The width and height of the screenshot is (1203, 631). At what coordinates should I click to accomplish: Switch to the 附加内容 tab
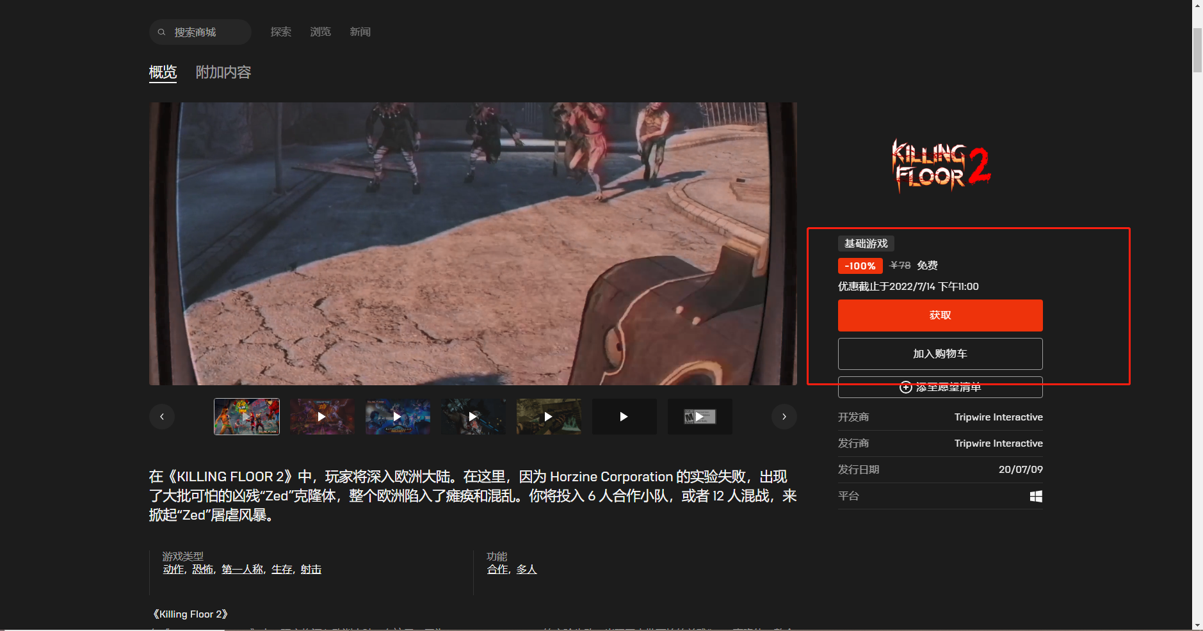coord(222,72)
